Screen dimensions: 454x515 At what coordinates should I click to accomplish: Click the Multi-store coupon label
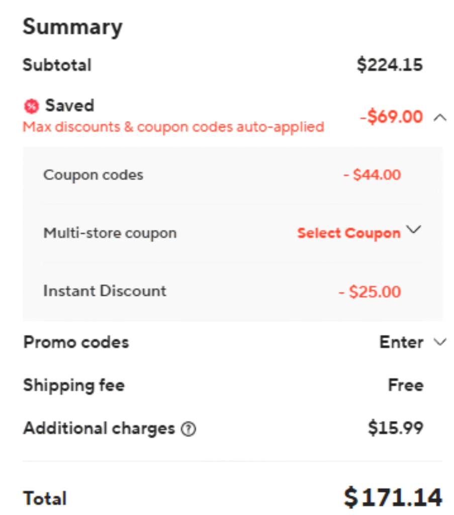[110, 233]
